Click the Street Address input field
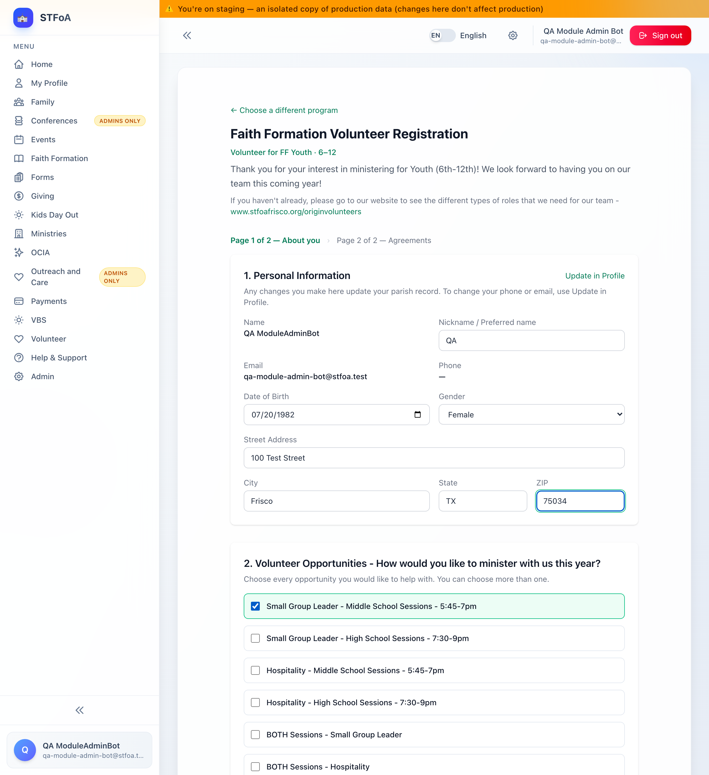 (434, 458)
